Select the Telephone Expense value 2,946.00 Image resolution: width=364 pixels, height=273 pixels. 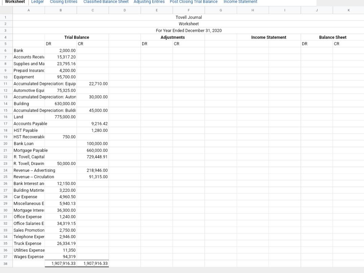coord(61,237)
